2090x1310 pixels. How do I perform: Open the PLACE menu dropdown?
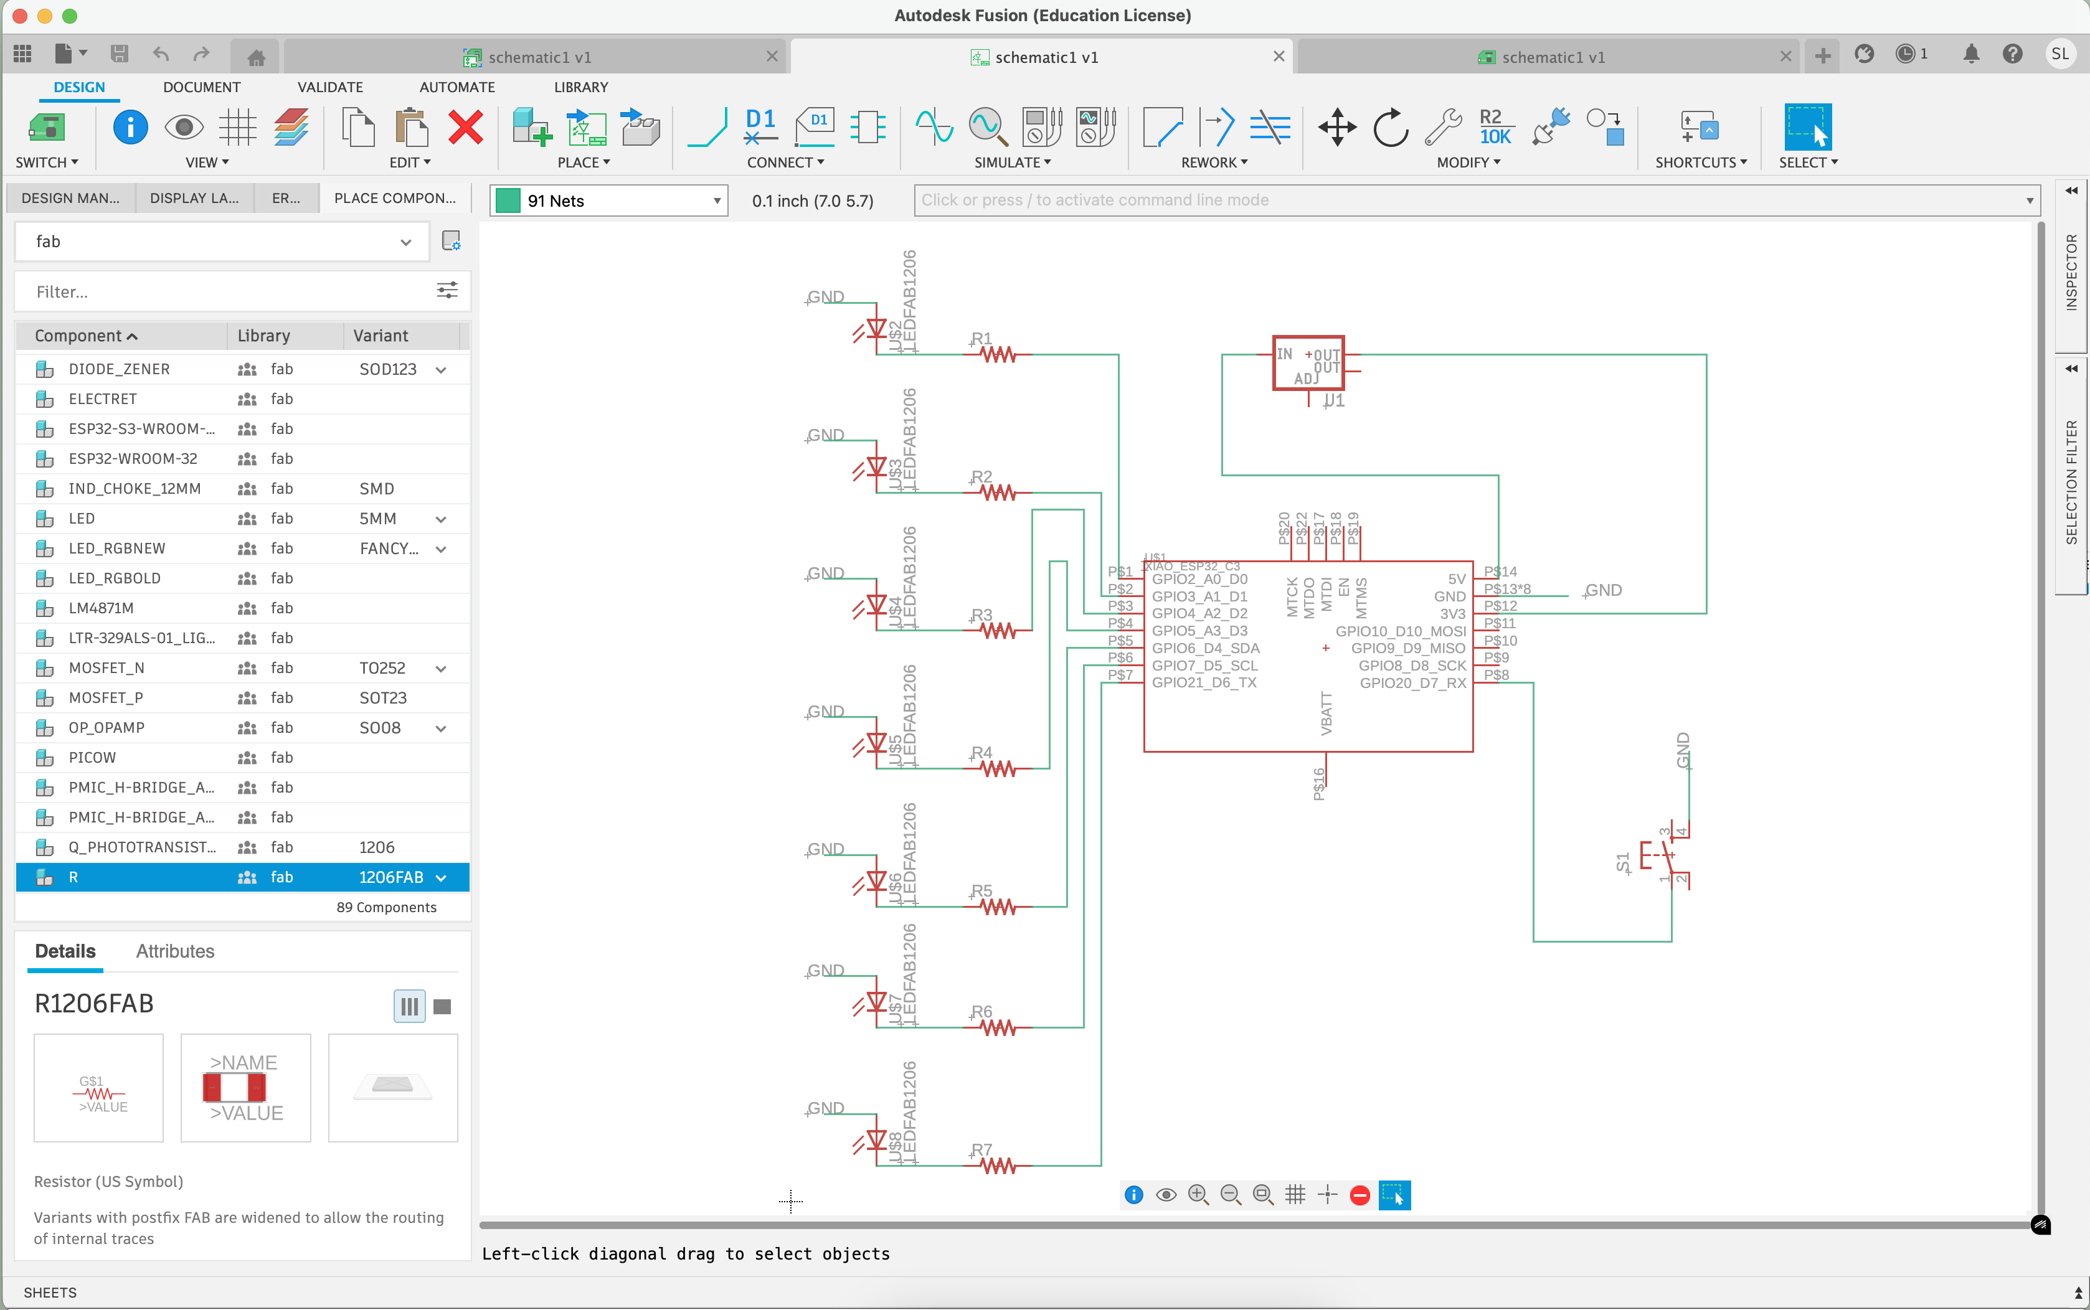point(583,162)
